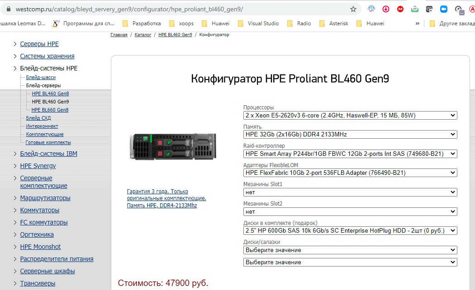Open dropdown directly under Диски/салазки label
The width and height of the screenshot is (475, 290).
[x=350, y=250]
